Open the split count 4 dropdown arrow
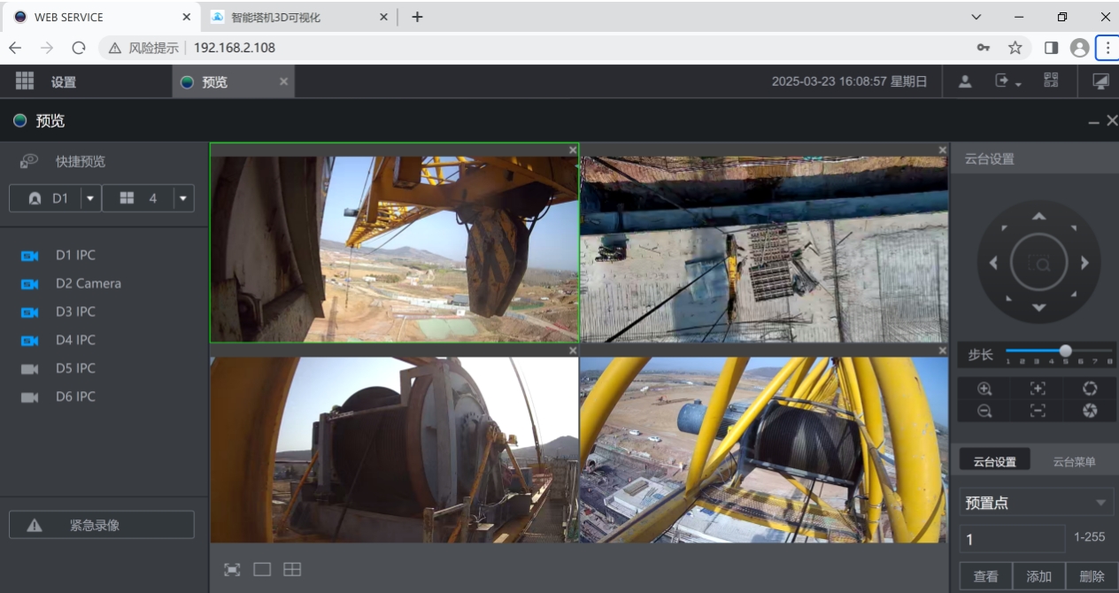Image resolution: width=1119 pixels, height=593 pixels. 183,198
